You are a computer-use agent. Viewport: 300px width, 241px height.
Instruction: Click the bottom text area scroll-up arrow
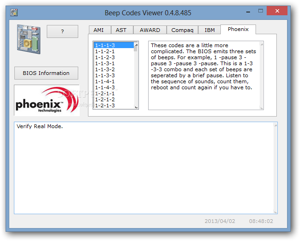tap(275, 125)
